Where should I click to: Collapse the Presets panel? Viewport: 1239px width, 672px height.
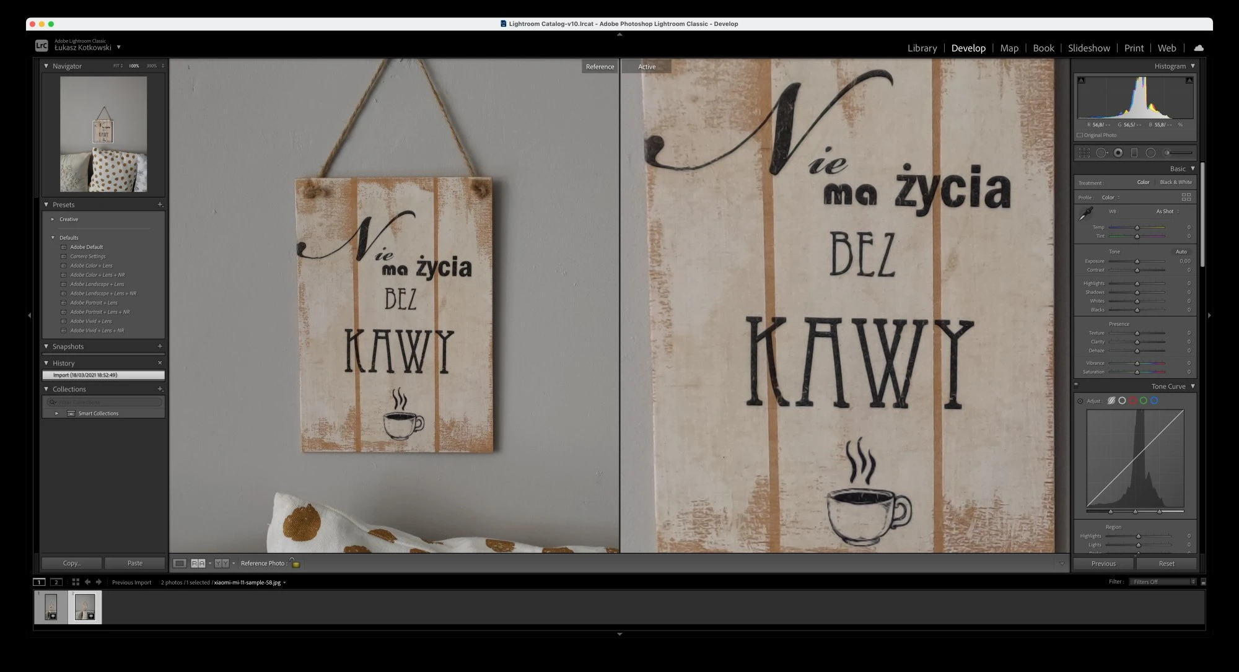(46, 204)
